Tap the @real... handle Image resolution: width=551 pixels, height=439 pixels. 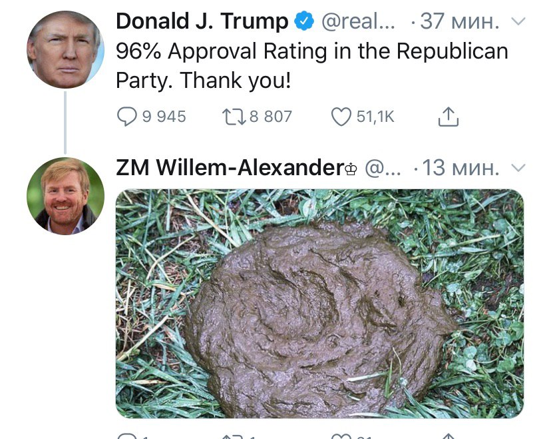(358, 22)
